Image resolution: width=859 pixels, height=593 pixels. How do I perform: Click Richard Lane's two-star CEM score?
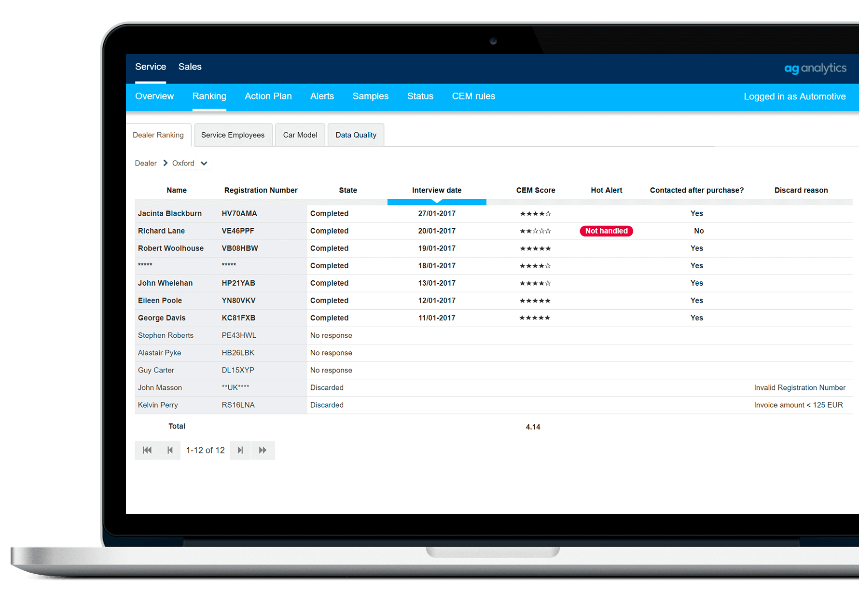[535, 231]
